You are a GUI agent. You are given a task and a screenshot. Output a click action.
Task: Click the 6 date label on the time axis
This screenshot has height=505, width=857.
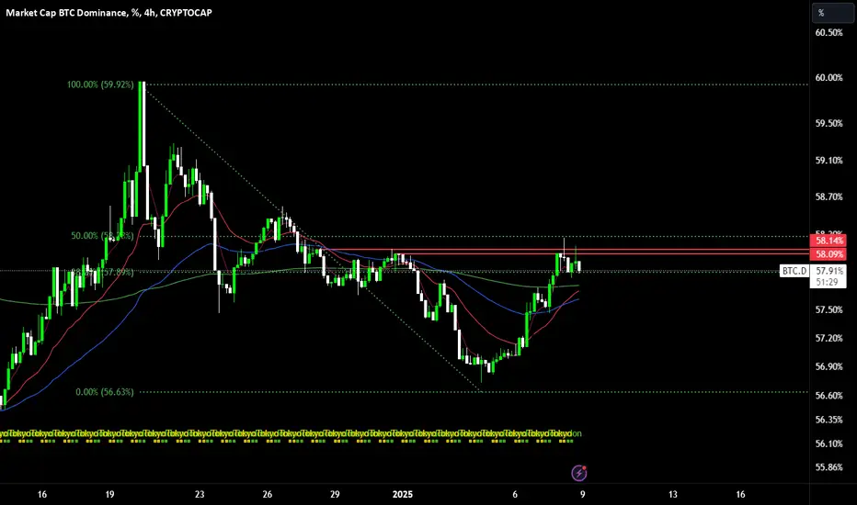(515, 495)
